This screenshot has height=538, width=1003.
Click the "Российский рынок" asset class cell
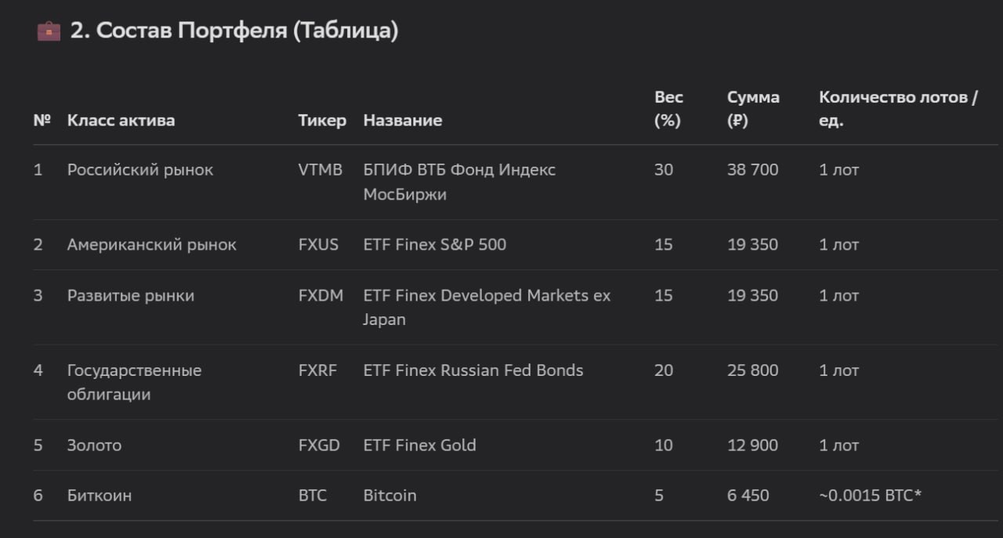(x=139, y=170)
